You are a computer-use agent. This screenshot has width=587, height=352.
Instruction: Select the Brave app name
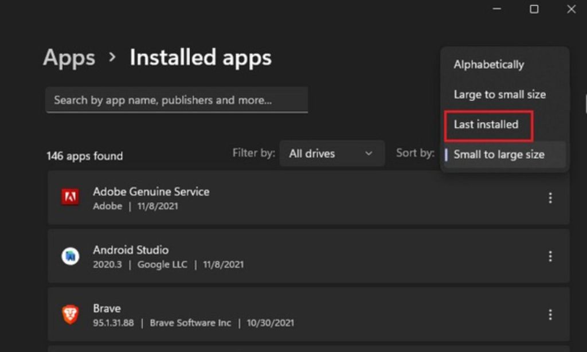click(x=107, y=308)
